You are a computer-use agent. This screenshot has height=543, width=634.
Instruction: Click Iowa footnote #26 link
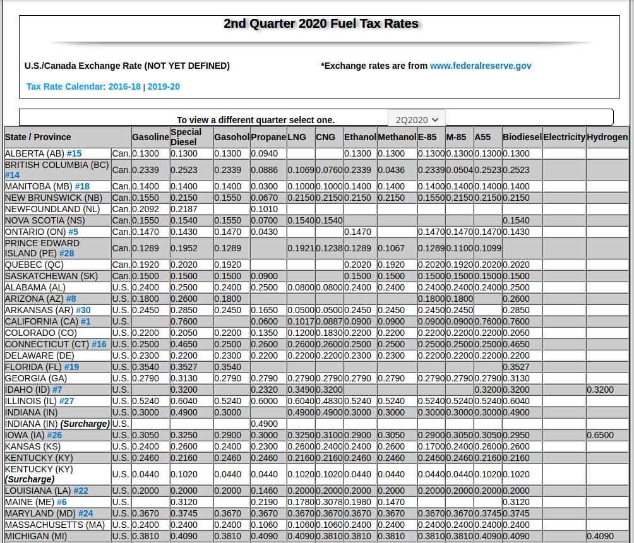54,435
